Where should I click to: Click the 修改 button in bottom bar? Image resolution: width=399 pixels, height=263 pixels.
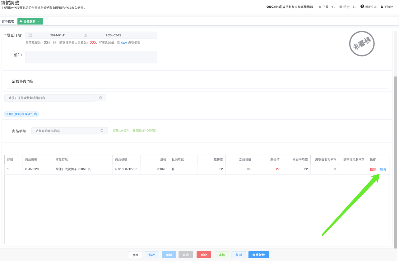(x=152, y=255)
